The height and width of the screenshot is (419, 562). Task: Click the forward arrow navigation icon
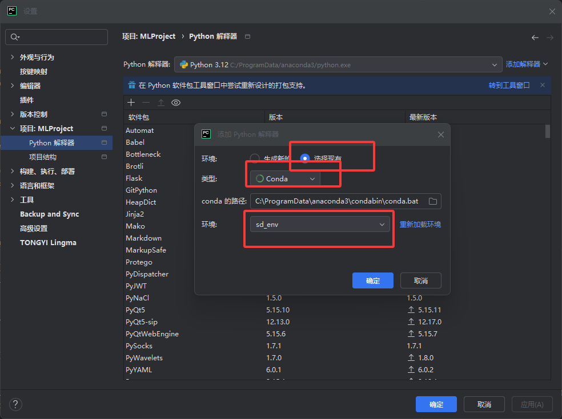(x=550, y=38)
